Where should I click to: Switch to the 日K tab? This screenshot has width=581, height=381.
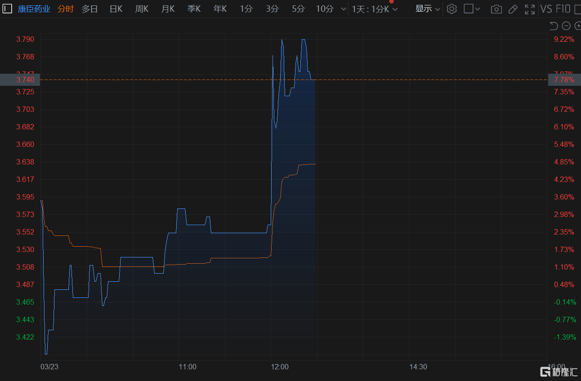pos(116,9)
